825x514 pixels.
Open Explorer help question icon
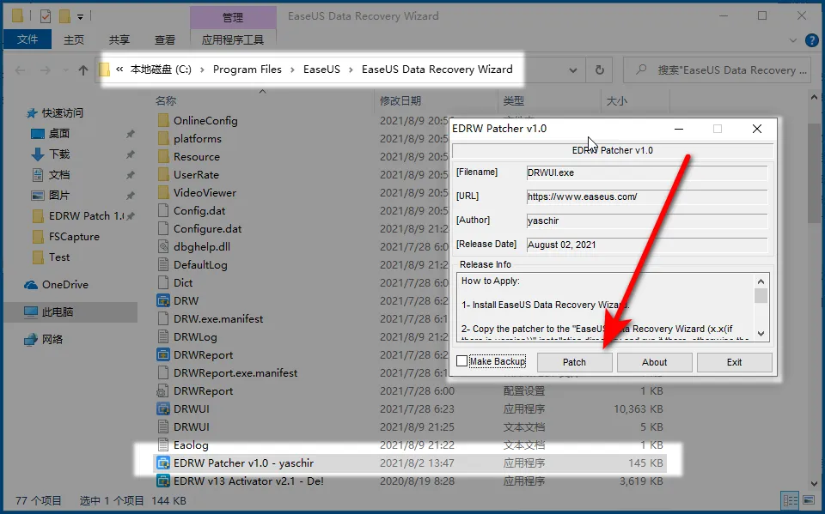coord(812,40)
